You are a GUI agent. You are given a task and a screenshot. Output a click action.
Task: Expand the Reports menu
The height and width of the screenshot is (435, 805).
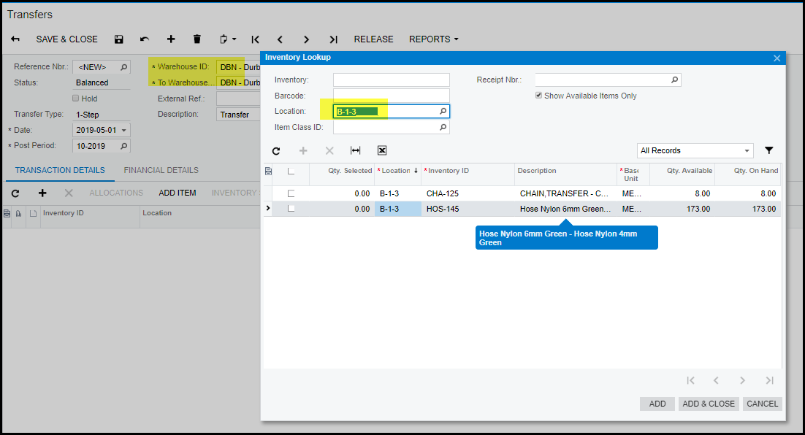click(x=433, y=39)
